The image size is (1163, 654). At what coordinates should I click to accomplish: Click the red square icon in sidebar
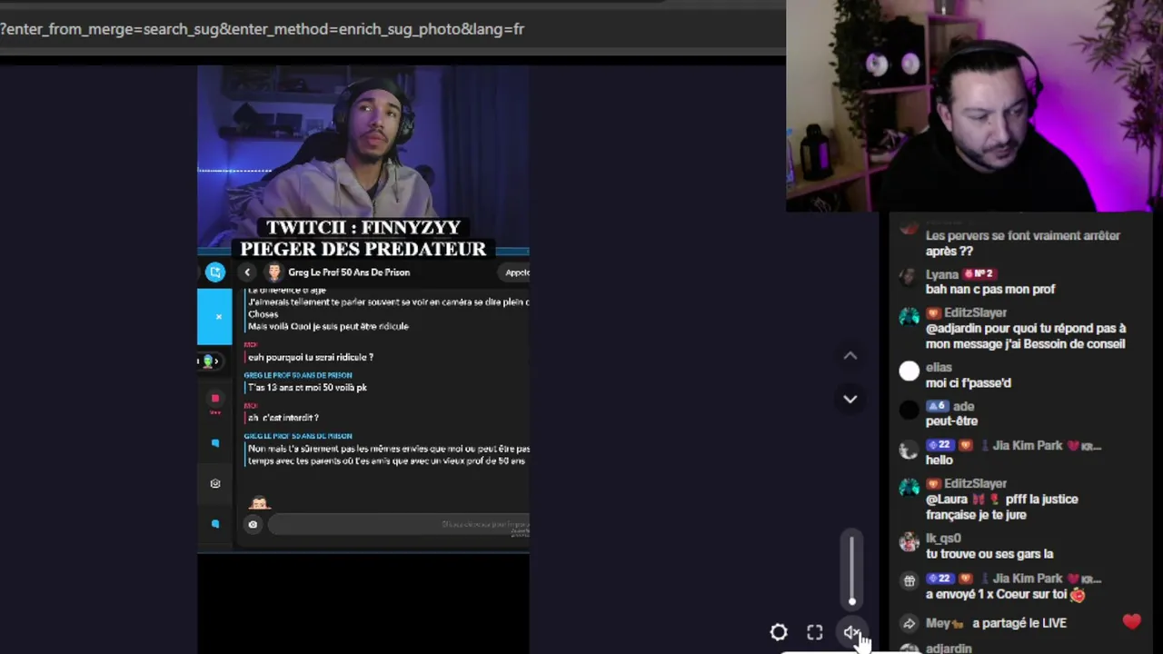point(215,399)
